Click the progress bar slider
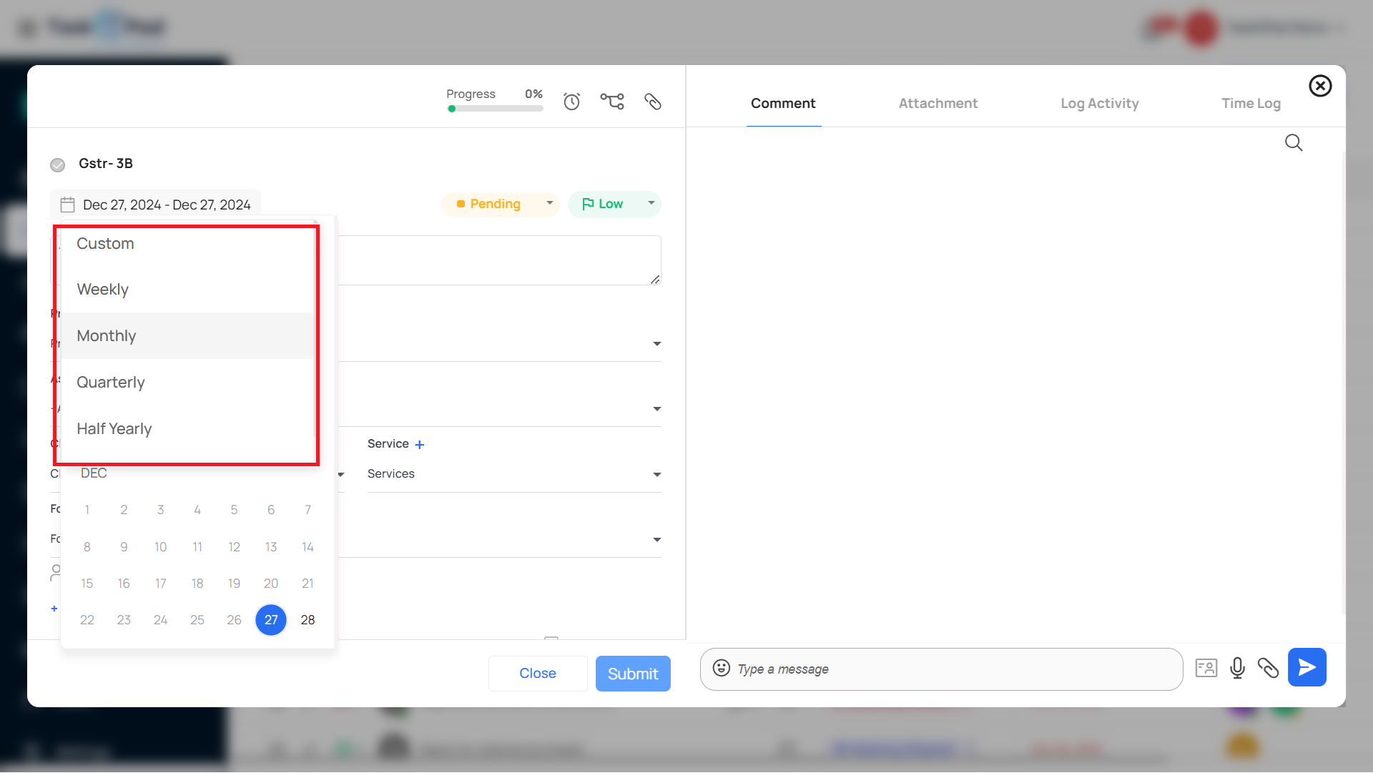The image size is (1373, 773). 496,109
